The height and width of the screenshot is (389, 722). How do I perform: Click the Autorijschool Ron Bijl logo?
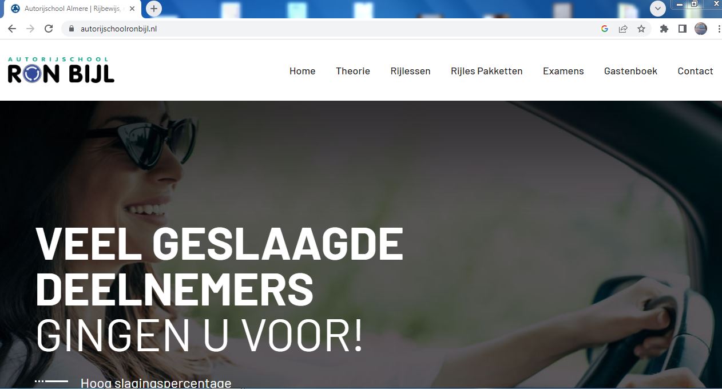61,70
